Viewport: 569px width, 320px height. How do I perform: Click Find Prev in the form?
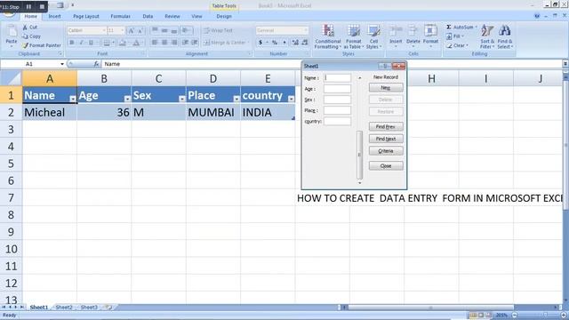point(386,126)
